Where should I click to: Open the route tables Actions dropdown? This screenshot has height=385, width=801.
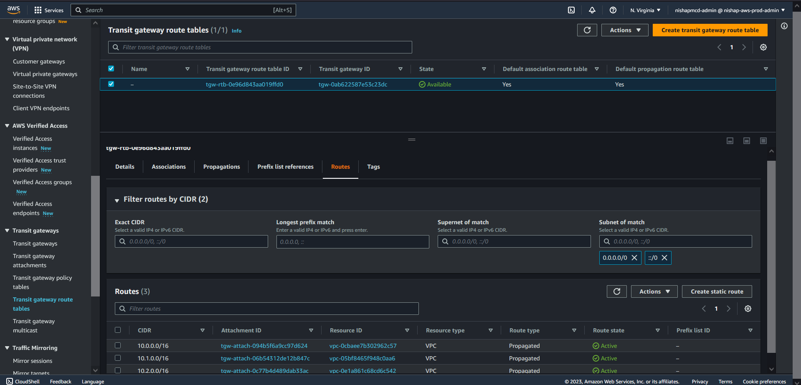coord(624,30)
